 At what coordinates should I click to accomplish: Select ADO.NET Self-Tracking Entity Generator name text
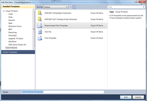pyautogui.click(x=61, y=19)
